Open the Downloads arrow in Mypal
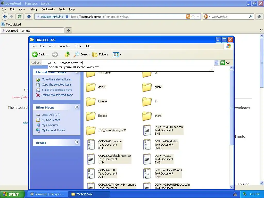264x198 pixels. tap(259, 16)
